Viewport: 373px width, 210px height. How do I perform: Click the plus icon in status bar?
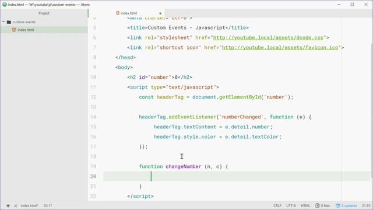[8, 206]
